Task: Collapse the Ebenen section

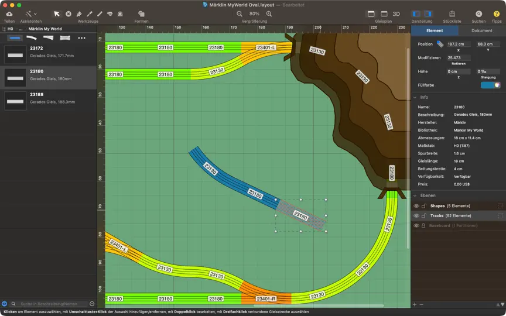Action: [x=415, y=195]
